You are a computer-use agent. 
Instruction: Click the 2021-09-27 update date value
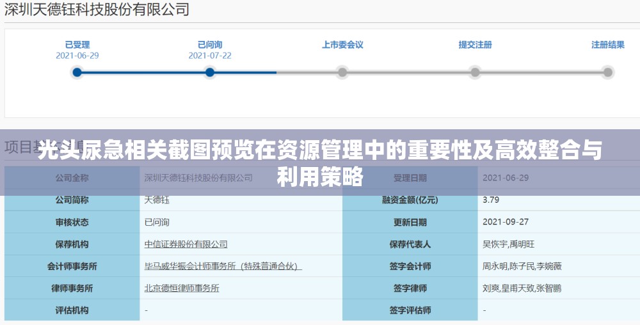point(506,222)
